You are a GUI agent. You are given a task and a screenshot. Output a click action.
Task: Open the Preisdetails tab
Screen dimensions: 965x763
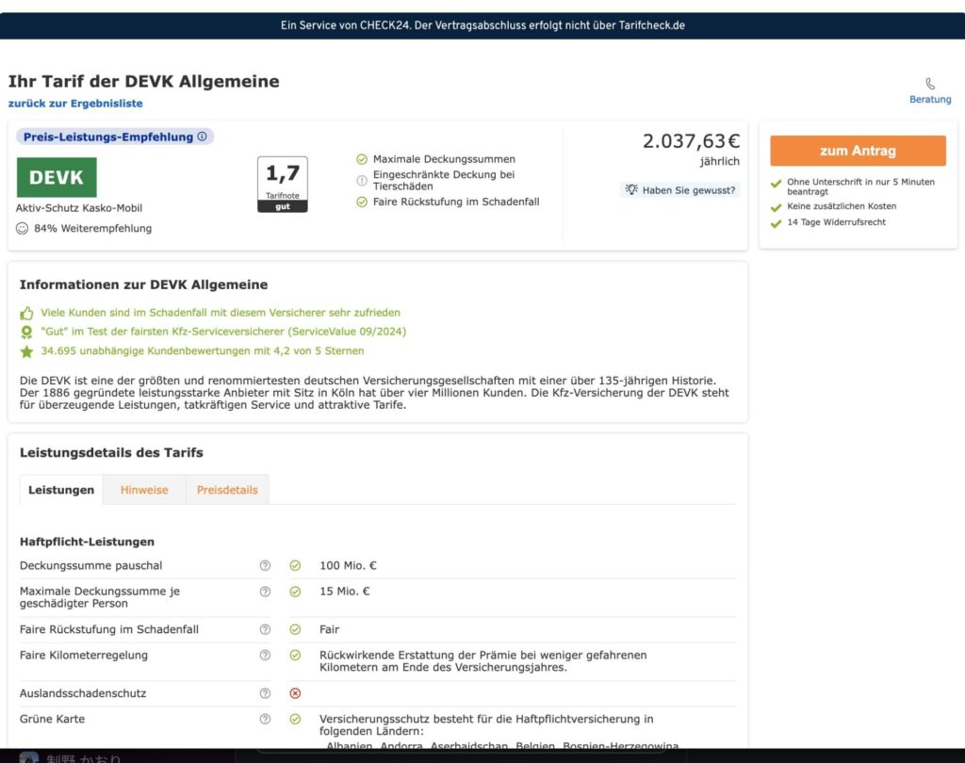227,490
